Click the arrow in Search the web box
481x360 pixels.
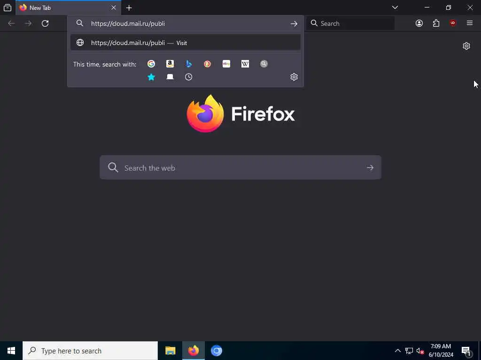click(370, 168)
